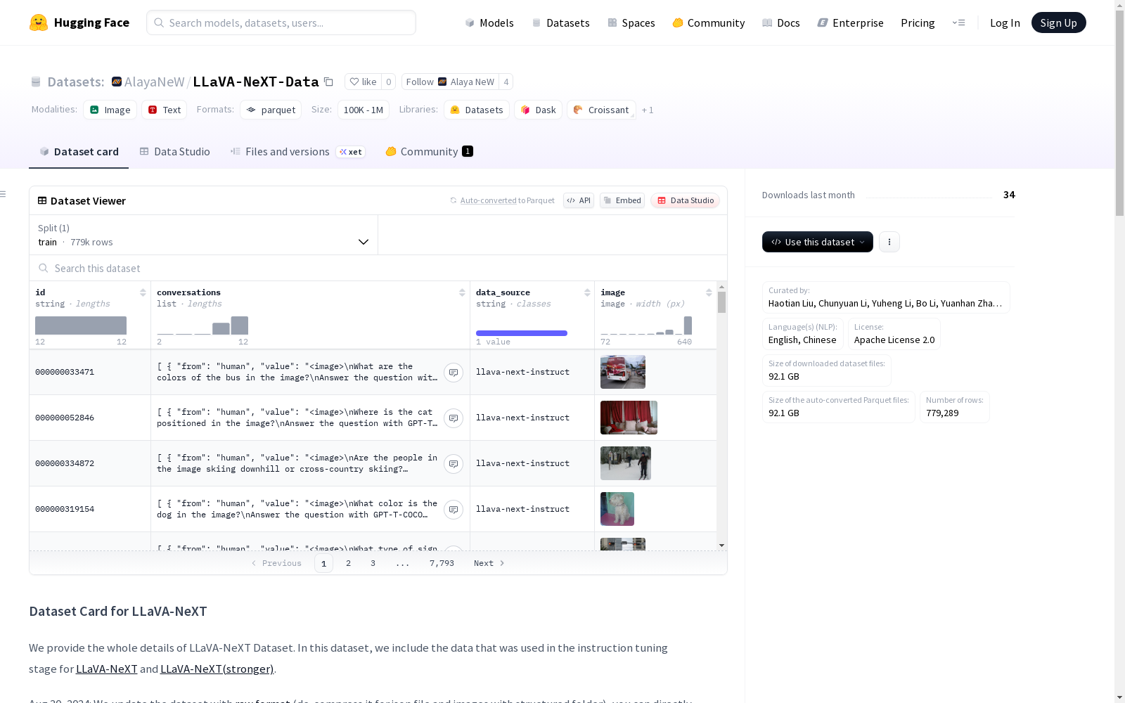
Task: Click Next in the pagination
Action: click(489, 563)
